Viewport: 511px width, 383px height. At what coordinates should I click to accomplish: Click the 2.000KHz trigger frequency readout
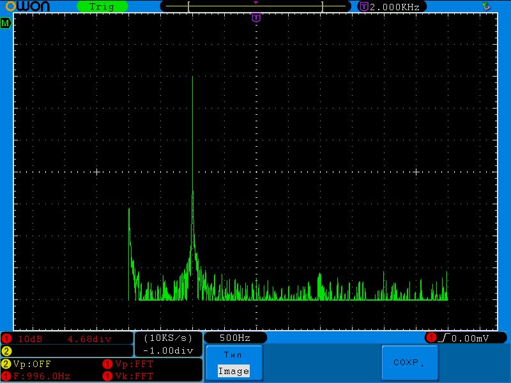point(395,7)
